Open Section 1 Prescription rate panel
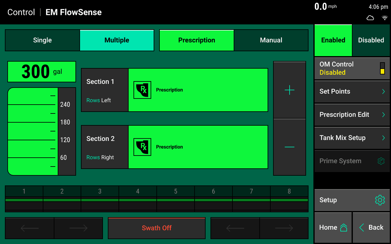The image size is (391, 244). (x=198, y=90)
